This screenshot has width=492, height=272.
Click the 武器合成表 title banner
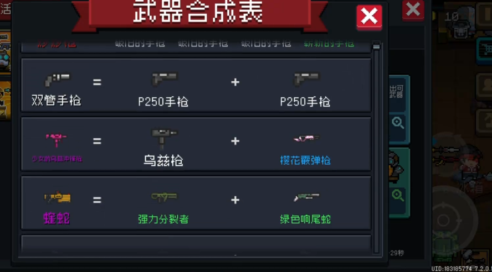pos(199,13)
